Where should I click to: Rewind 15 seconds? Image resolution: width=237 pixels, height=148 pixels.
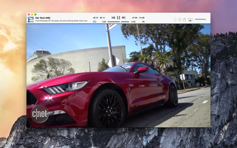click(102, 18)
